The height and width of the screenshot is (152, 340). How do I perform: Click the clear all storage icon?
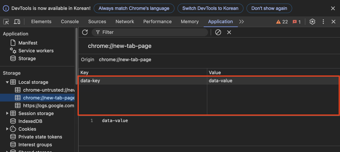[x=218, y=32]
